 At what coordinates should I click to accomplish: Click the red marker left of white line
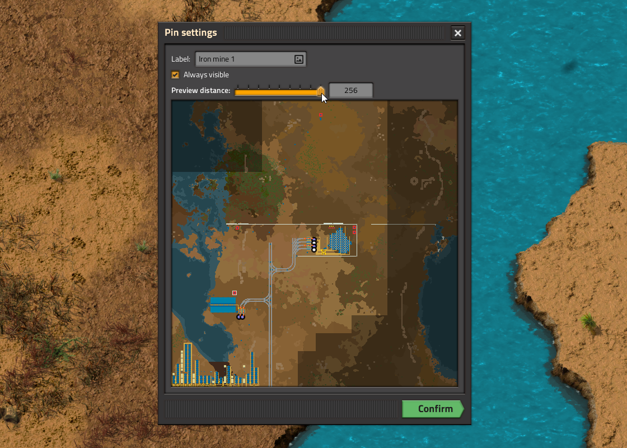(238, 228)
